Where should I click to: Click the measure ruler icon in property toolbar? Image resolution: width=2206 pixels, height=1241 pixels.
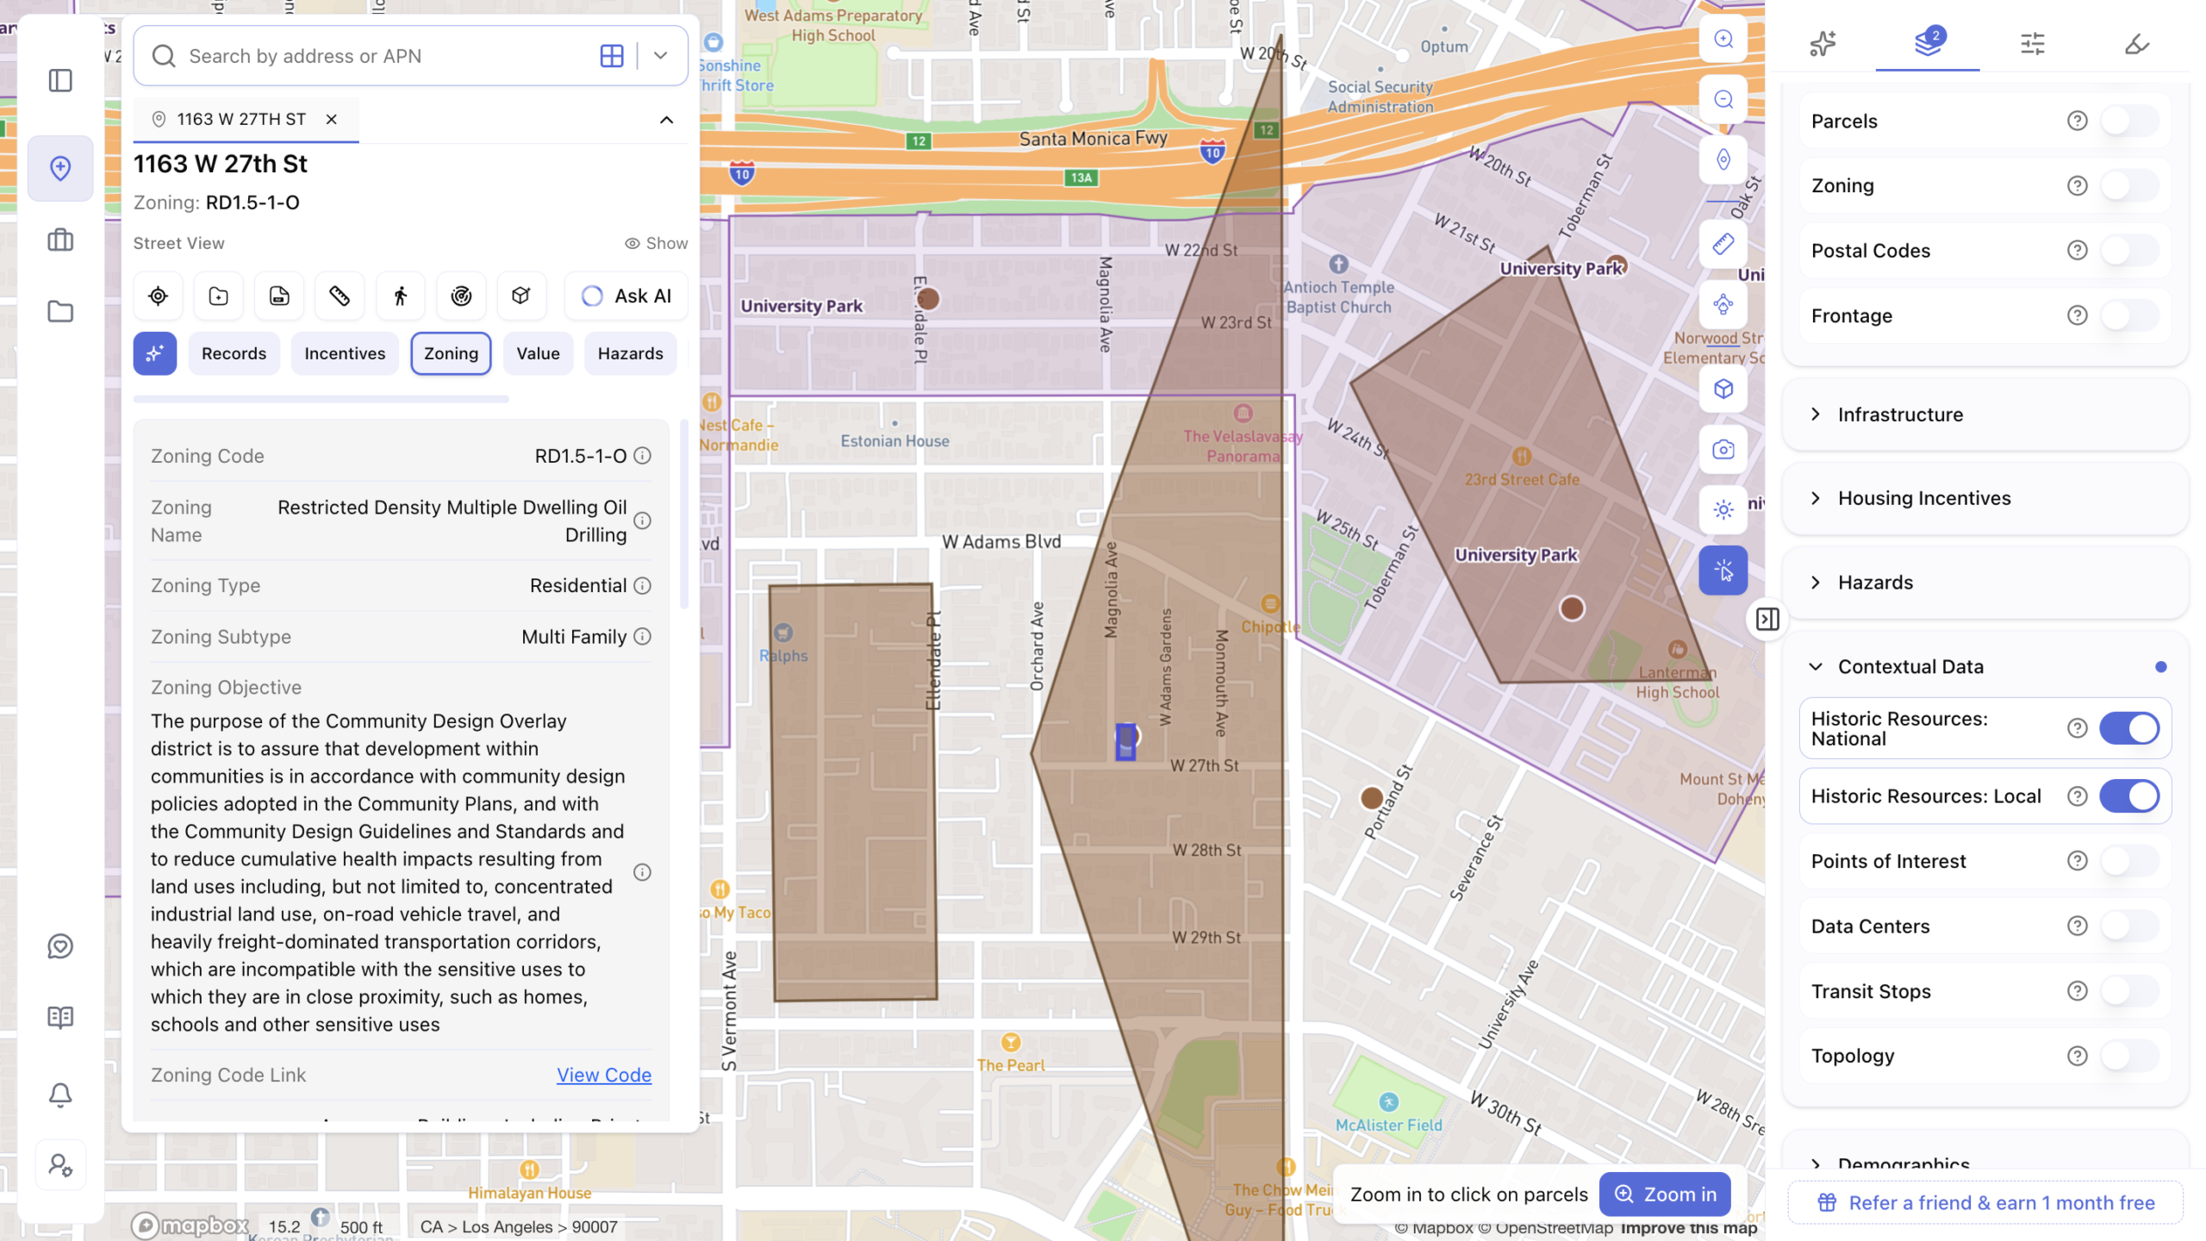click(340, 296)
